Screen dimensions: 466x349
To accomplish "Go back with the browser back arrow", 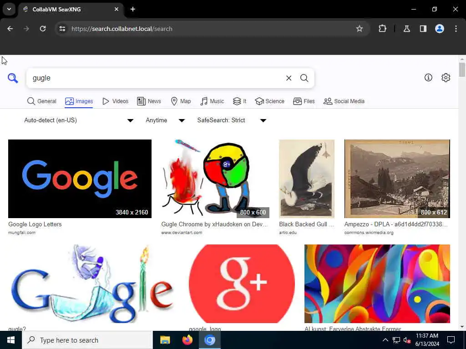I will coord(10,29).
